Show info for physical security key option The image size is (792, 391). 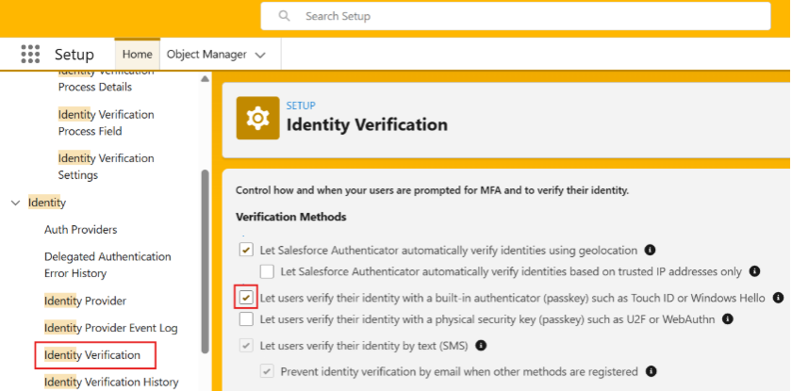[x=727, y=318]
